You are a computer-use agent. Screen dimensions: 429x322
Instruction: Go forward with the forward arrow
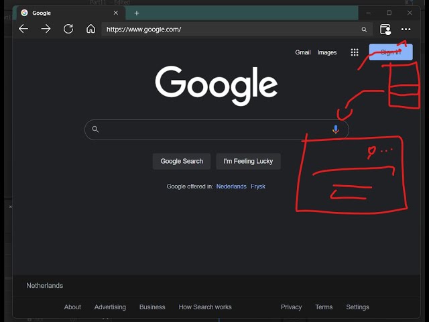[x=46, y=29]
